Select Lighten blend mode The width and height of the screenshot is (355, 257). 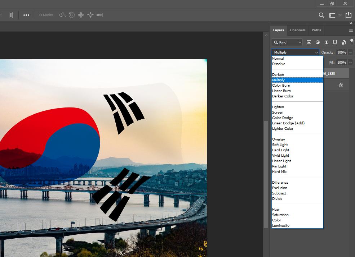point(297,107)
